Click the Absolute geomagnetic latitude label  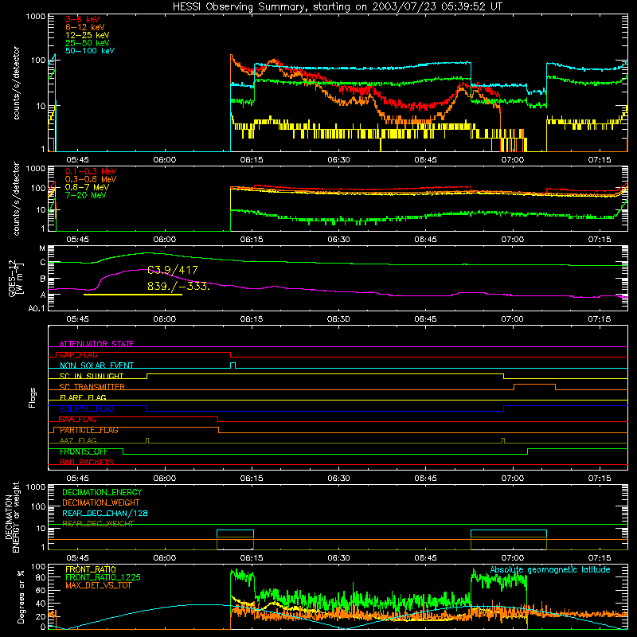pyautogui.click(x=550, y=569)
